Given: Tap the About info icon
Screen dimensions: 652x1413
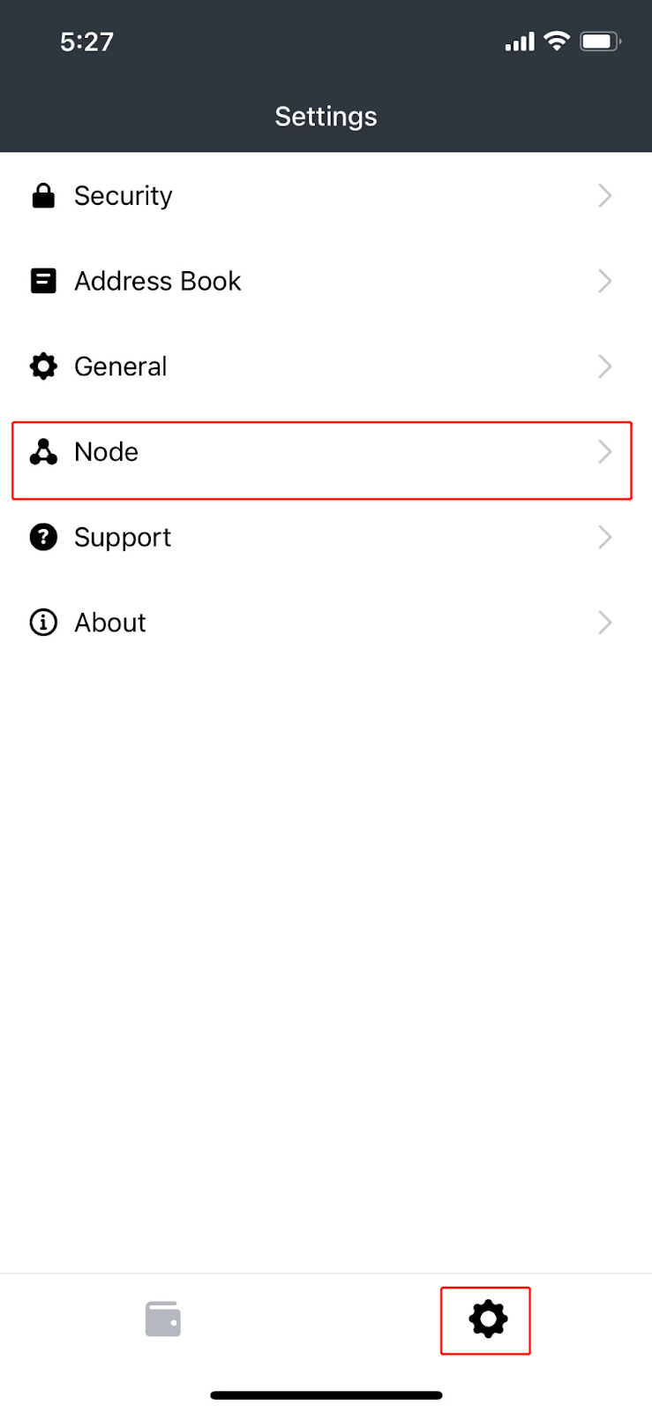Looking at the screenshot, I should point(43,623).
